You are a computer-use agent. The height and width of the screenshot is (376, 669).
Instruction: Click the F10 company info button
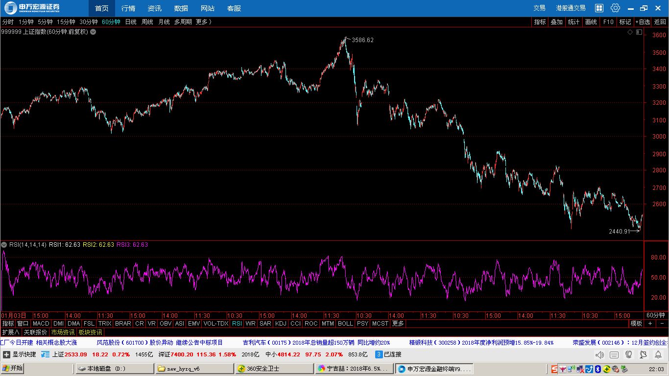click(x=608, y=22)
